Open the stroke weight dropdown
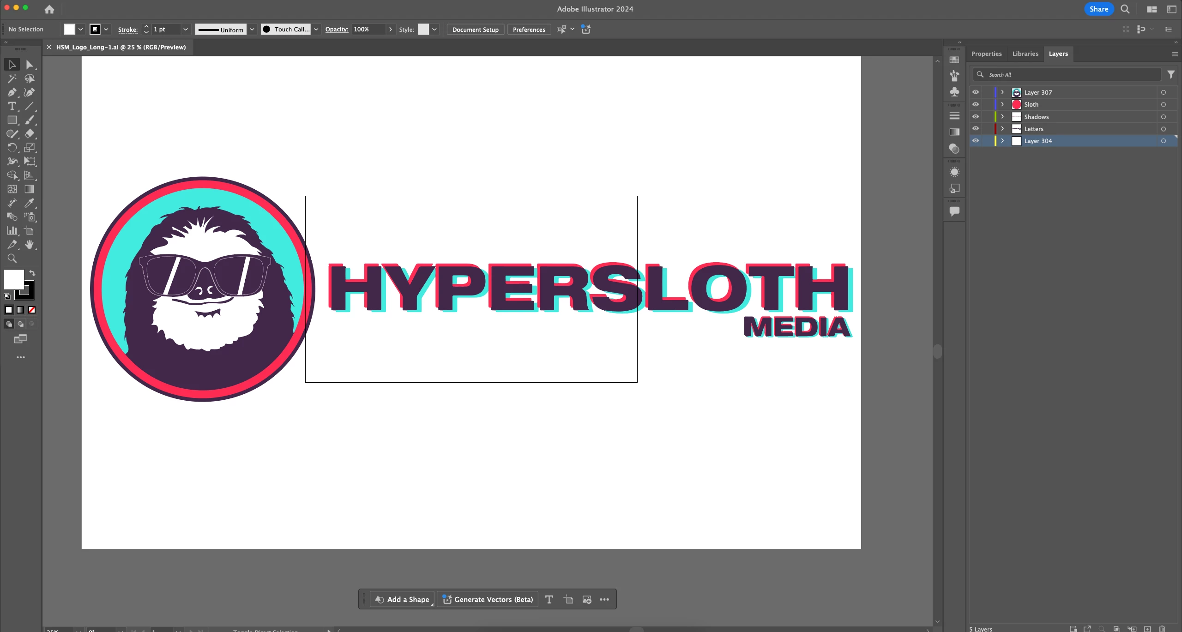Image resolution: width=1182 pixels, height=632 pixels. click(186, 30)
